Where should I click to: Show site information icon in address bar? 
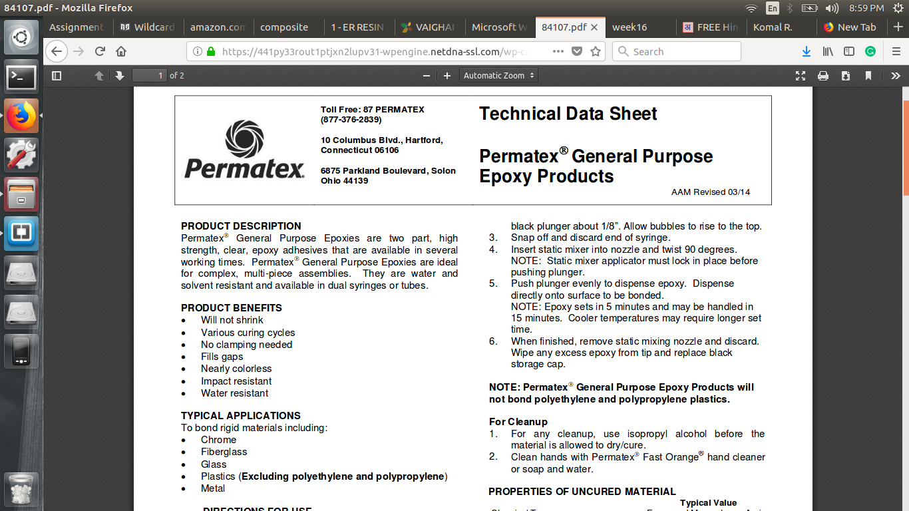[198, 51]
